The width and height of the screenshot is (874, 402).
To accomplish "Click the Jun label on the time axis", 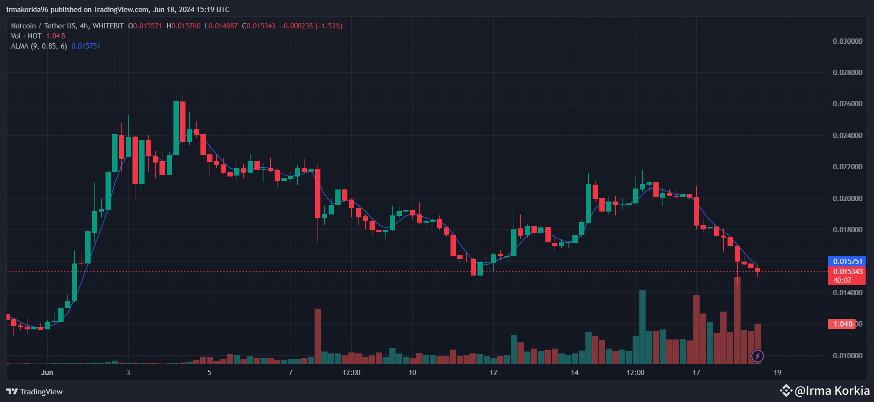I will point(47,373).
